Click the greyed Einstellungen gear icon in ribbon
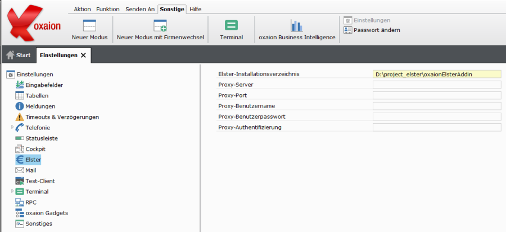 pyautogui.click(x=347, y=20)
